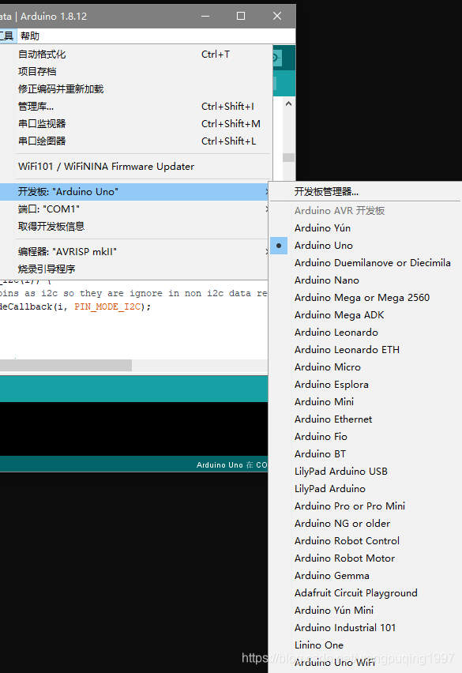Image resolution: width=462 pixels, height=673 pixels.
Task: Select Arduino Nano board
Action: [366, 280]
